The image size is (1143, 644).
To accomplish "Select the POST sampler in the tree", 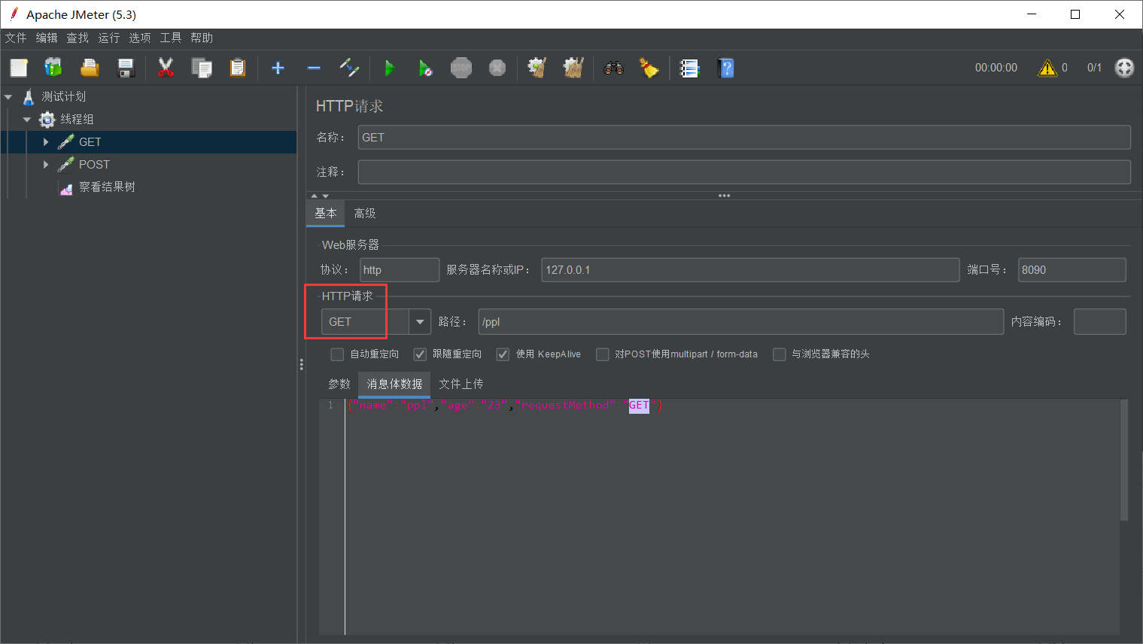I will 94,164.
